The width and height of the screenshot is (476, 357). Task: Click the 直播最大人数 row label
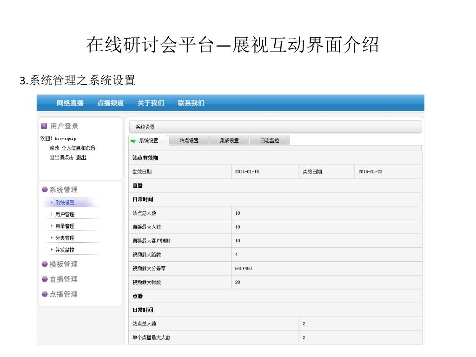[146, 227]
